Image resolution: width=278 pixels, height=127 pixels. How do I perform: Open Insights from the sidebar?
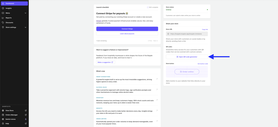point(9,8)
